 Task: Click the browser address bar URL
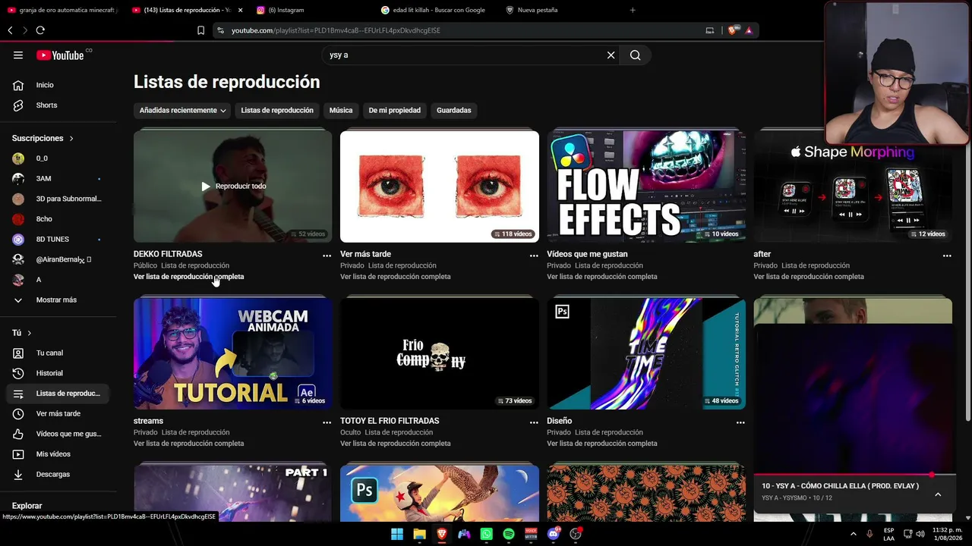(x=336, y=30)
